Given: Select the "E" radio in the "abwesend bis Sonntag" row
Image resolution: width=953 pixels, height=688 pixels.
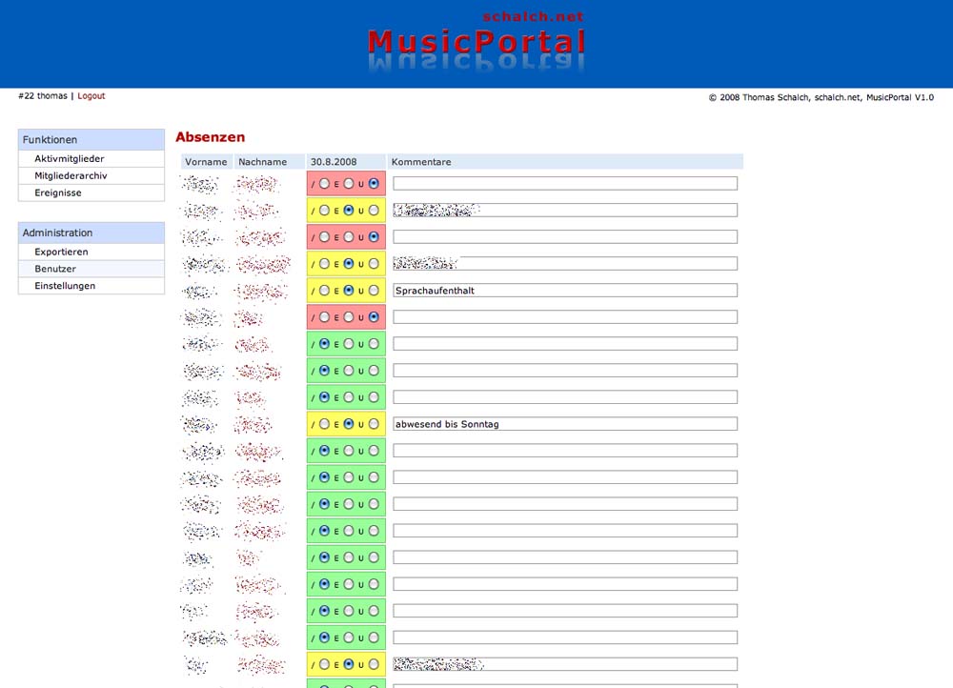Looking at the screenshot, I should 349,424.
